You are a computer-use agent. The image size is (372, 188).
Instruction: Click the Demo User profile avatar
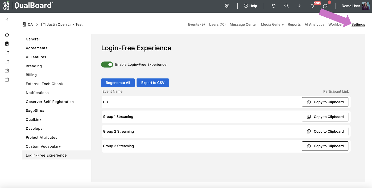tap(365, 6)
